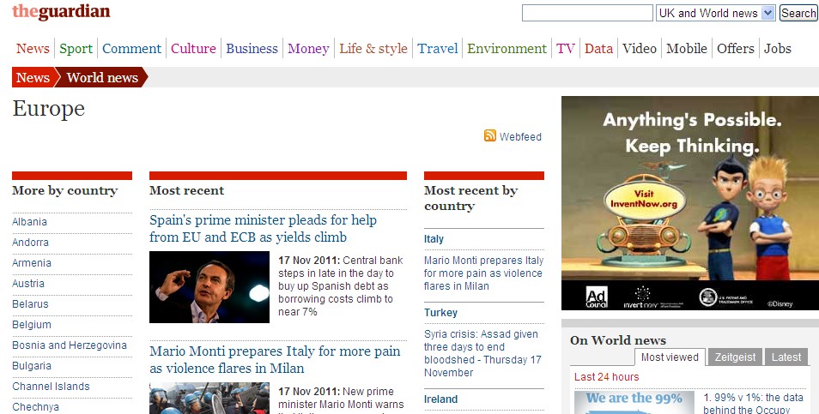Click the Italy country heading

pos(434,239)
